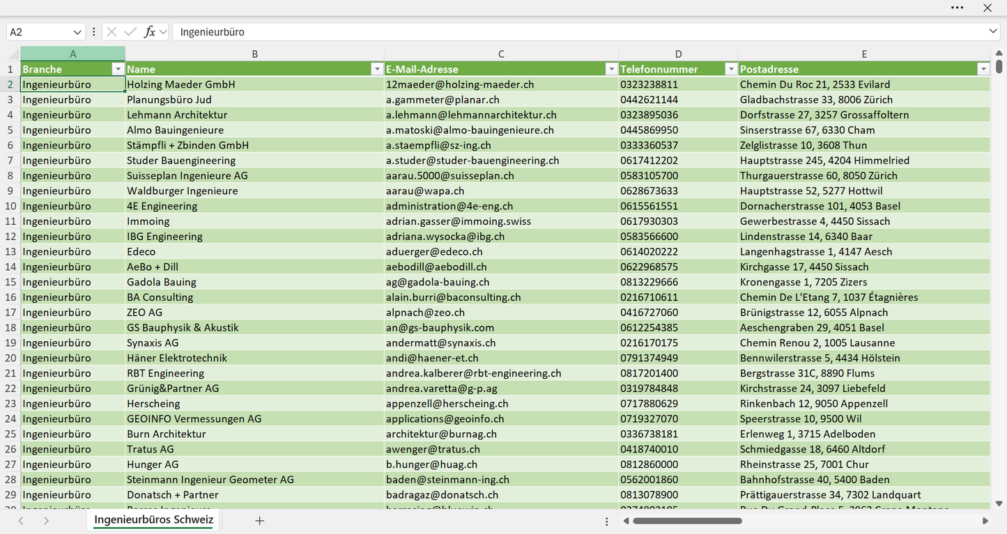Screen dimensions: 1007x534
Task: Select email andrea.kalberer@rbt-engineering.ch
Action: click(501, 373)
